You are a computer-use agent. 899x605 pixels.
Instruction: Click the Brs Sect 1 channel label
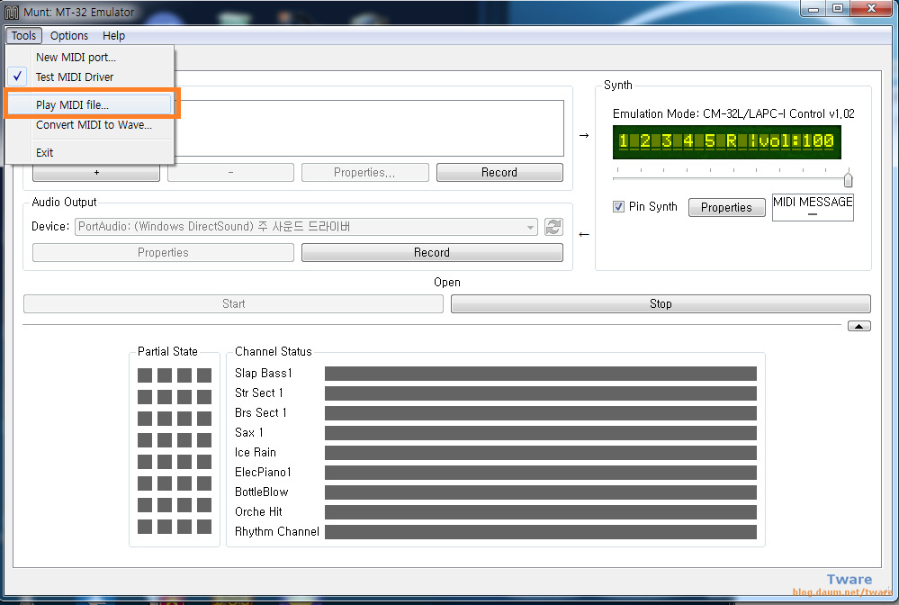coord(260,413)
